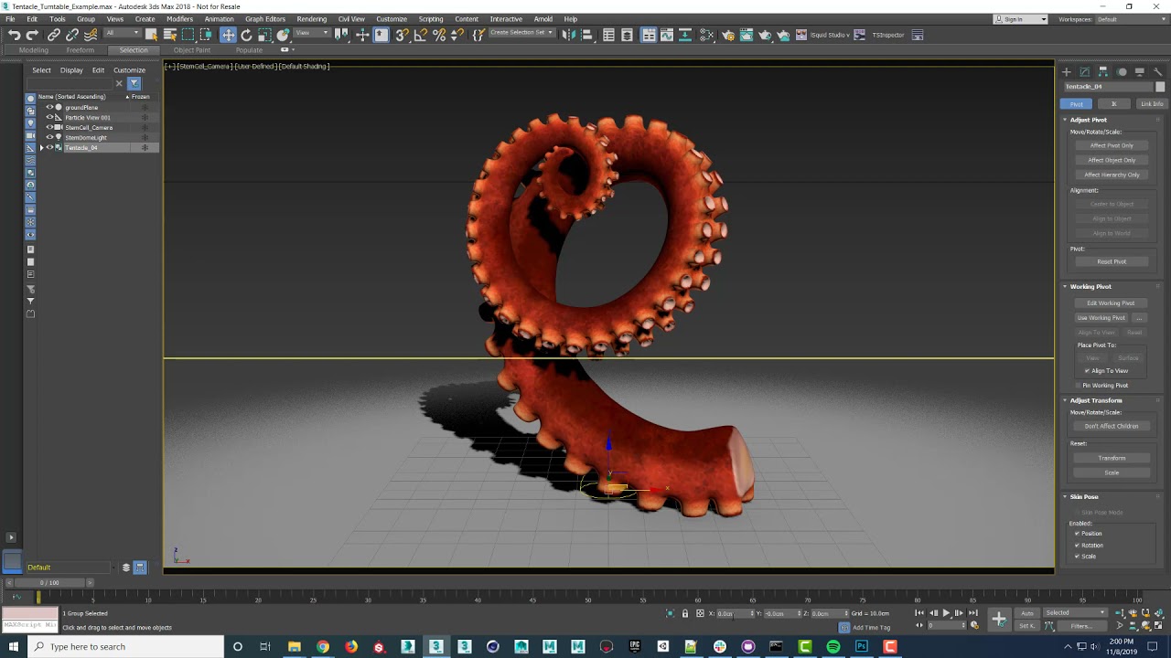Select the Move tool in main toolbar
The image size is (1171, 658).
pos(228,35)
